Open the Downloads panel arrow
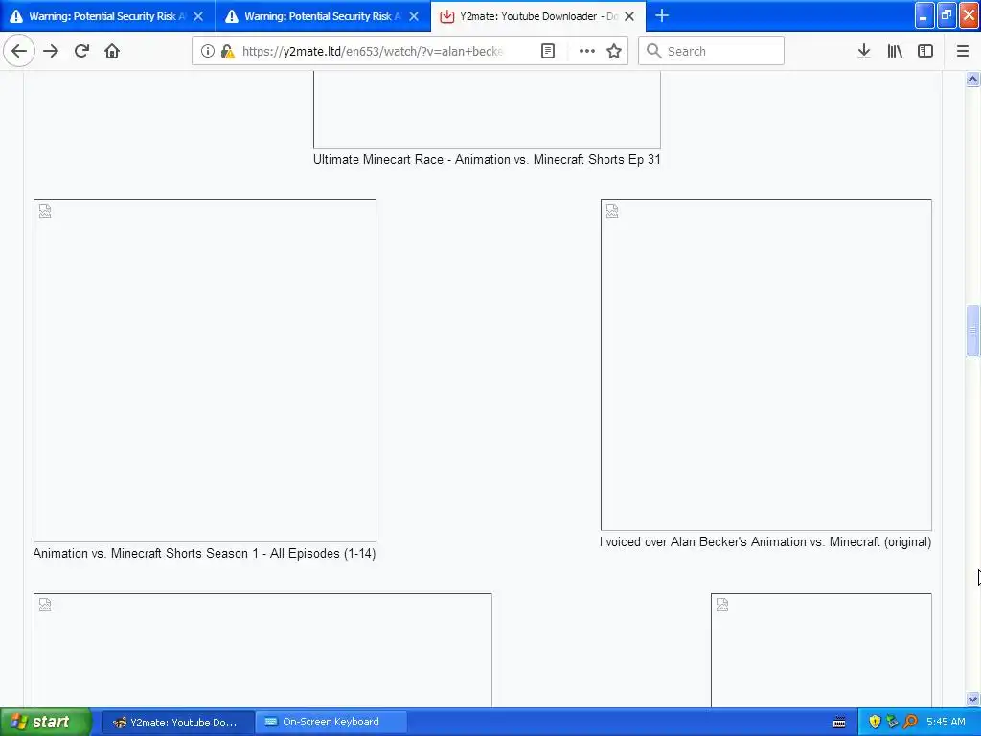This screenshot has height=736, width=981. [864, 51]
